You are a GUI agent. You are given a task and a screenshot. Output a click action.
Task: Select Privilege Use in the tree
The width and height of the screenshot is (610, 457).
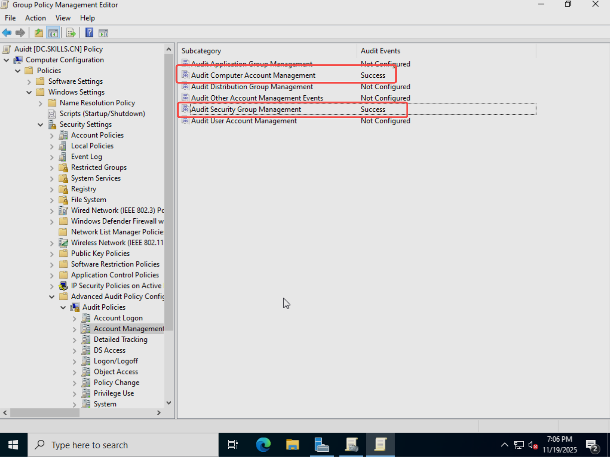tap(114, 394)
